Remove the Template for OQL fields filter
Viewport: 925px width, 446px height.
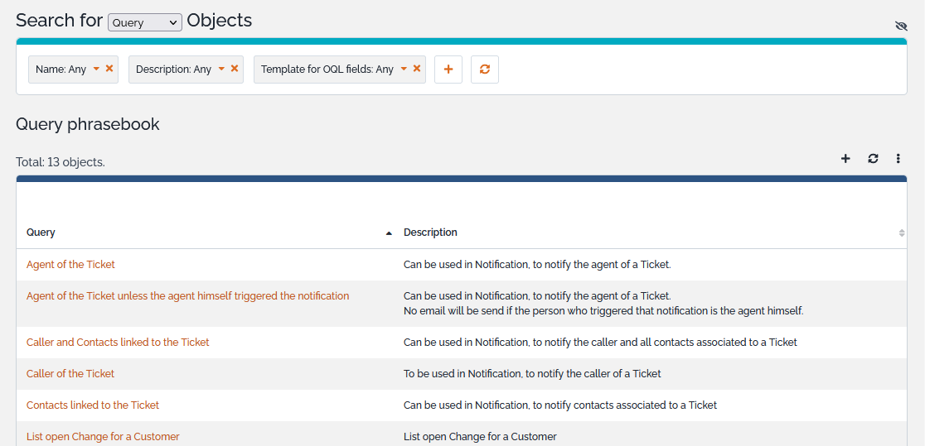pos(417,69)
